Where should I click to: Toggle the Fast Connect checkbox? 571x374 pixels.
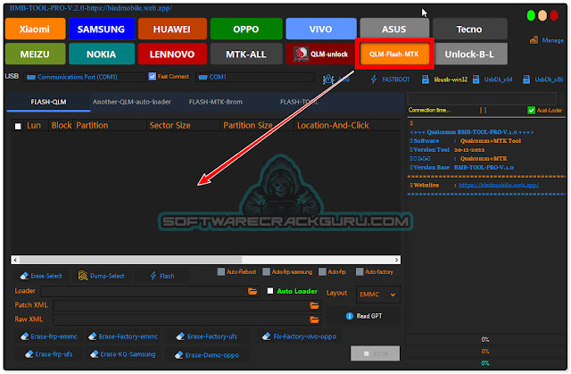(153, 77)
